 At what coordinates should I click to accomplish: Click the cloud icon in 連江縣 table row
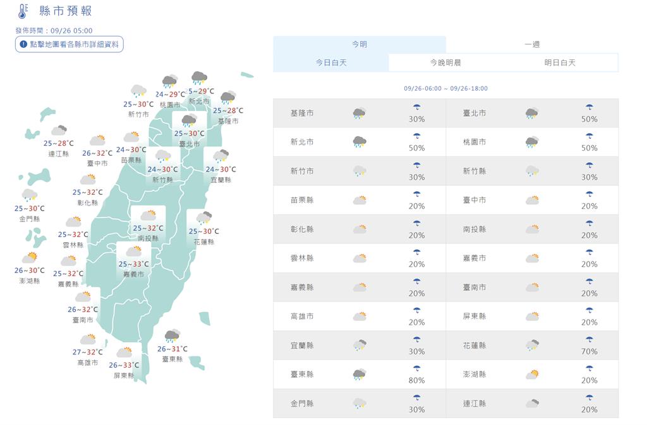pos(532,403)
